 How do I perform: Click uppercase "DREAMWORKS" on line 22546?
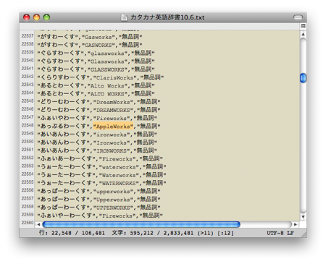pyautogui.click(x=113, y=111)
